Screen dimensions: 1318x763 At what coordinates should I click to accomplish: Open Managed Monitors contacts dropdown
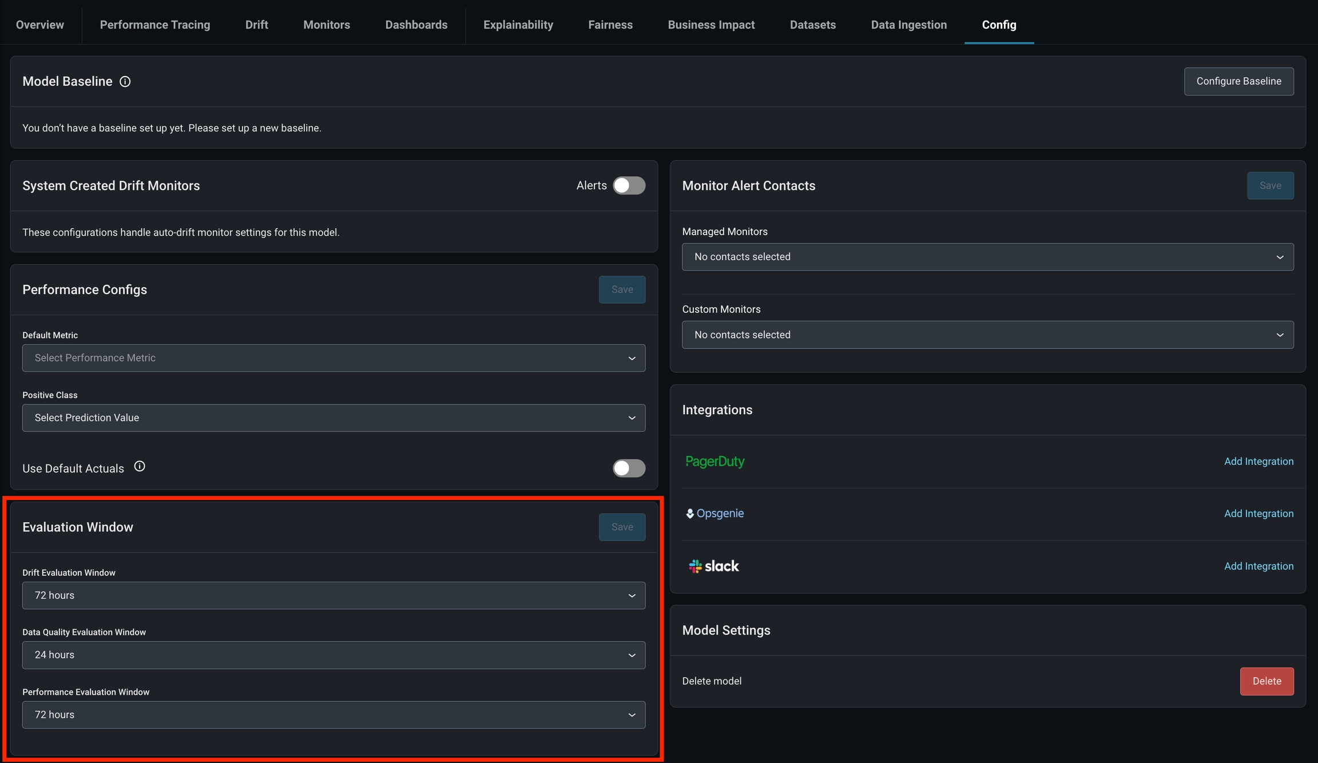click(x=987, y=257)
